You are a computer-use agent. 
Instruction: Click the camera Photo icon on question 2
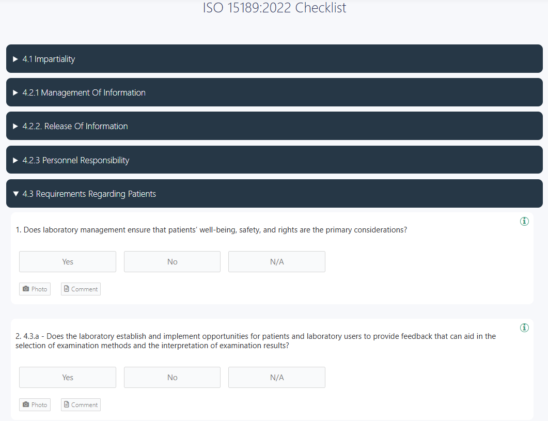coord(26,404)
